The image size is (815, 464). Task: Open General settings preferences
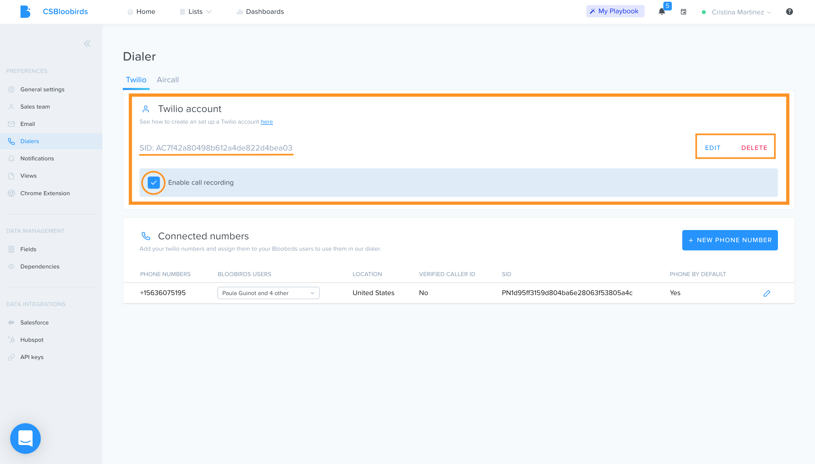pos(42,90)
